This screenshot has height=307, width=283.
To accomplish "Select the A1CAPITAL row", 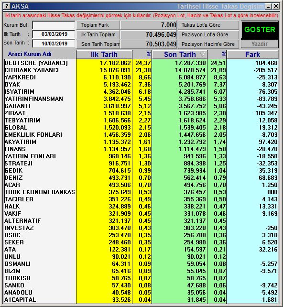I will click(141, 300).
